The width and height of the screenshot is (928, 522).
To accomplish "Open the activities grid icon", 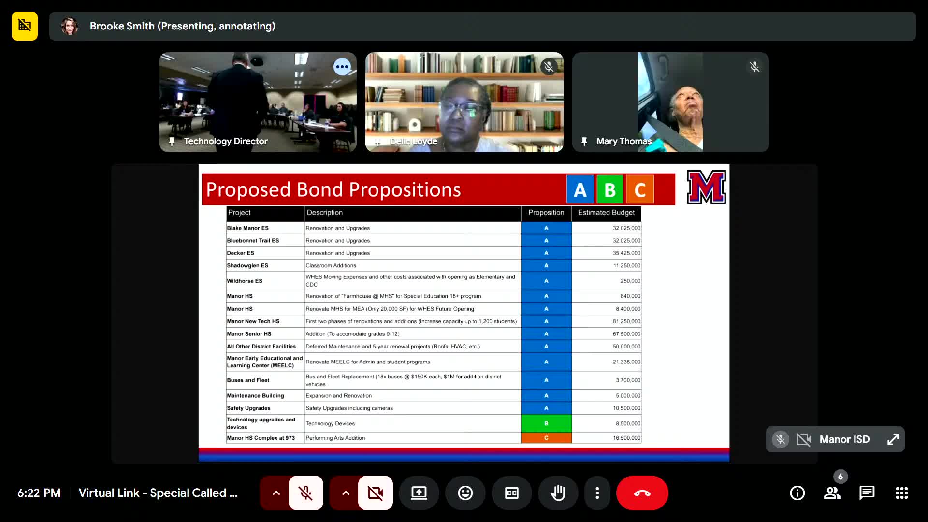I will 901,493.
